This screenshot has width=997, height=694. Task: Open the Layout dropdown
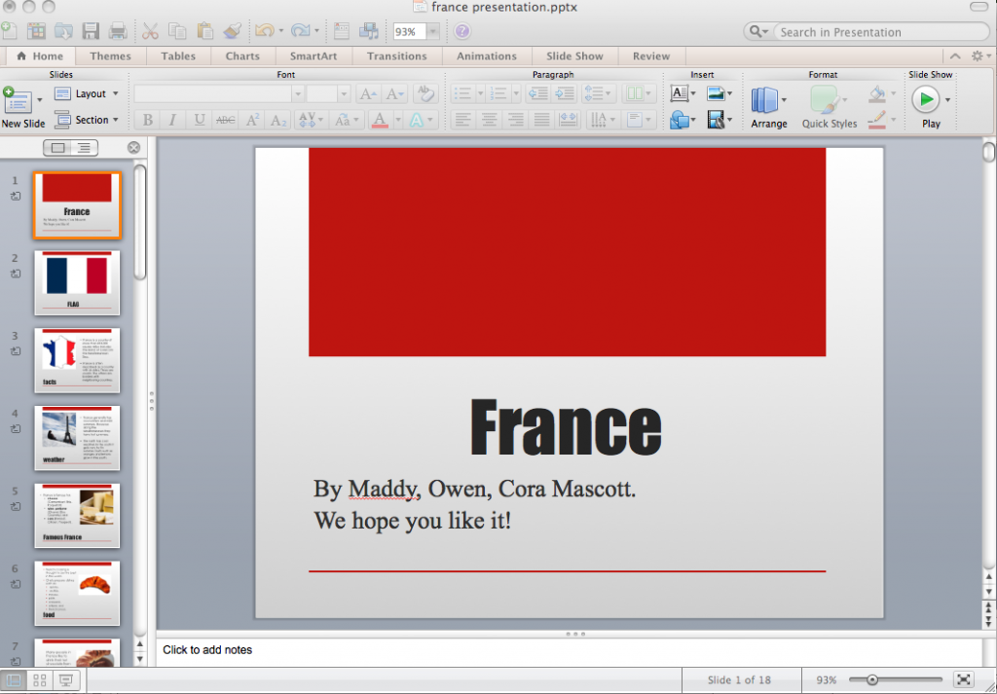tap(87, 94)
